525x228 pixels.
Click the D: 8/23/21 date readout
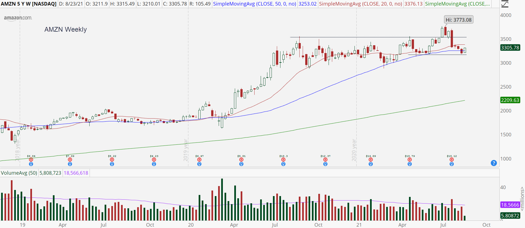tap(71, 4)
